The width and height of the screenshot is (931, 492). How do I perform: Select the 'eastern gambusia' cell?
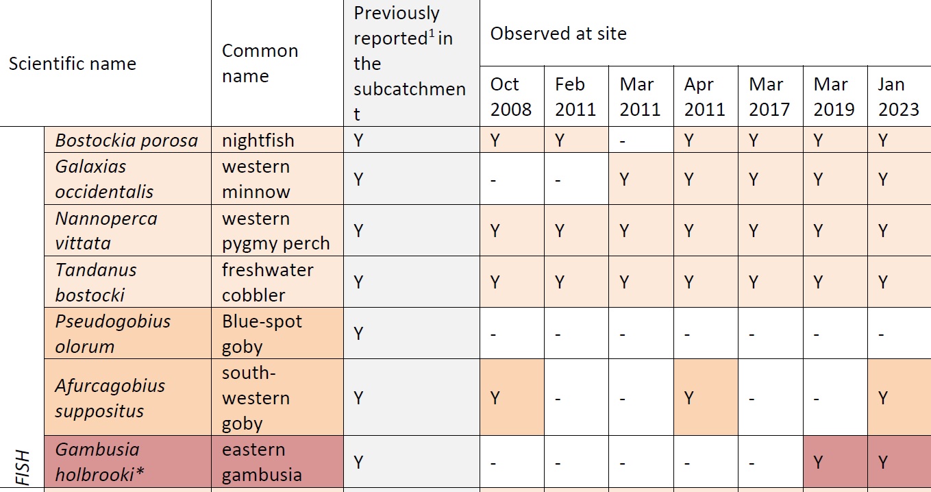[262, 463]
